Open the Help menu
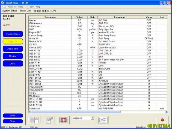The height and width of the screenshot is (129, 172). pos(38,7)
